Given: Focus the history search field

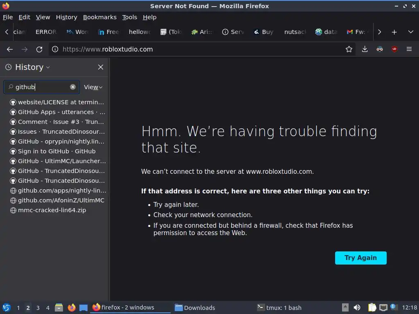Looking at the screenshot, I should [x=41, y=87].
